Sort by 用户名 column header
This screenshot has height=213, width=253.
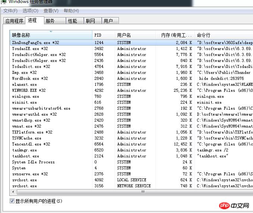pos(135,35)
